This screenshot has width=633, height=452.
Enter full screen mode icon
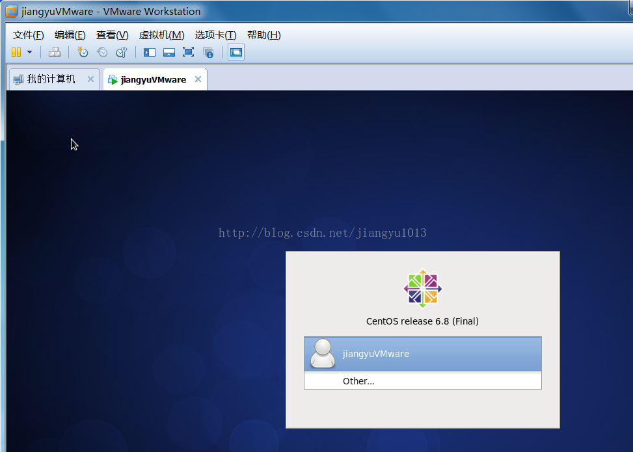(188, 52)
